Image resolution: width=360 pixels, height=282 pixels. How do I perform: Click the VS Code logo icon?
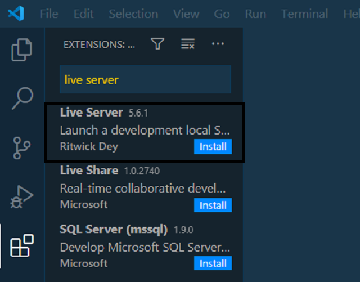point(15,14)
